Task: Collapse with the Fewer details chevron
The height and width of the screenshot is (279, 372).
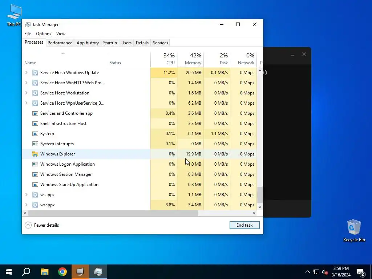Action: coord(28,225)
